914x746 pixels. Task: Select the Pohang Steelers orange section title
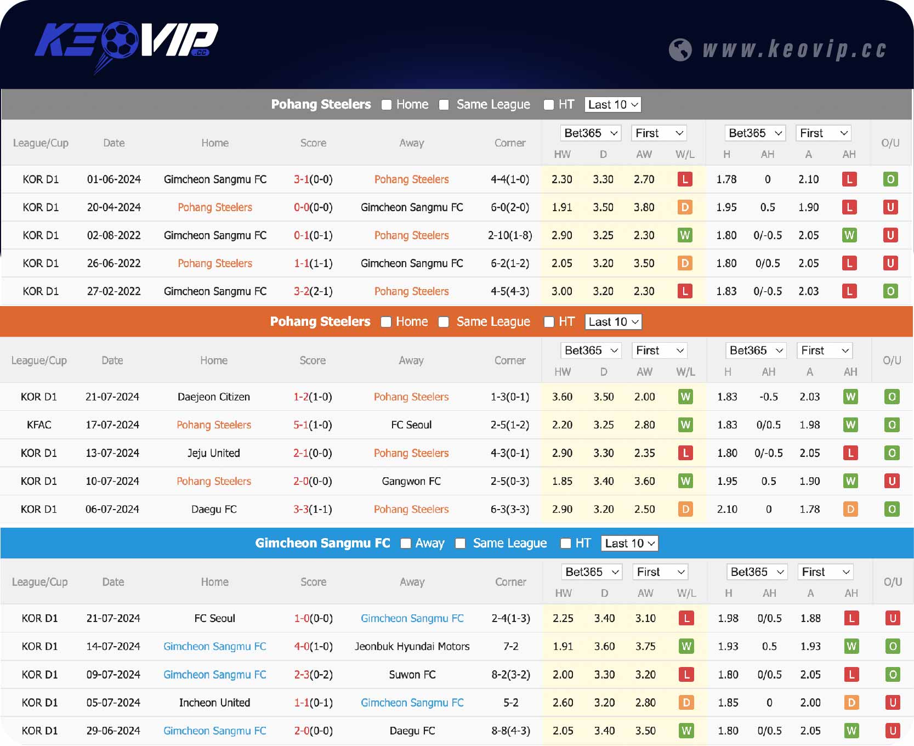[x=320, y=321]
